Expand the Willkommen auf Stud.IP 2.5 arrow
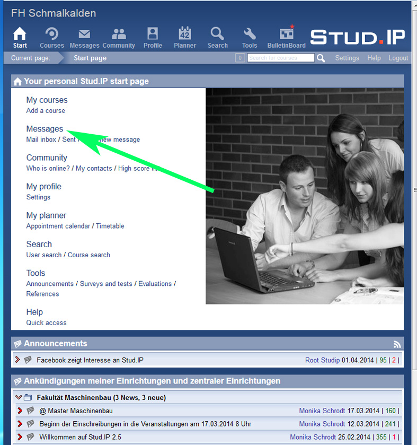 coord(20,437)
